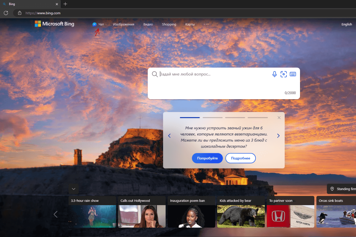356x237 pixels.
Task: Open the on-screen keyboard icon
Action: tap(293, 74)
